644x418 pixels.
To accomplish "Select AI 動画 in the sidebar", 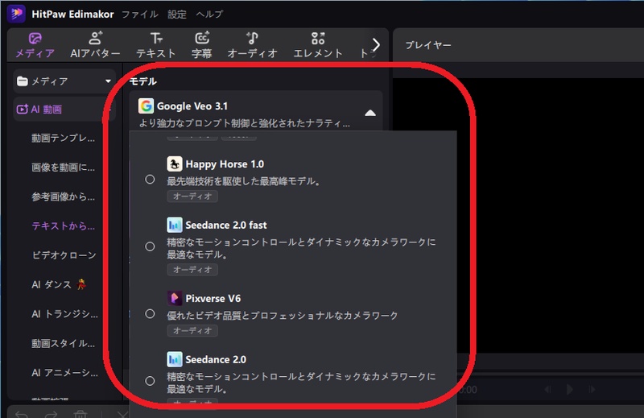I will [x=64, y=110].
